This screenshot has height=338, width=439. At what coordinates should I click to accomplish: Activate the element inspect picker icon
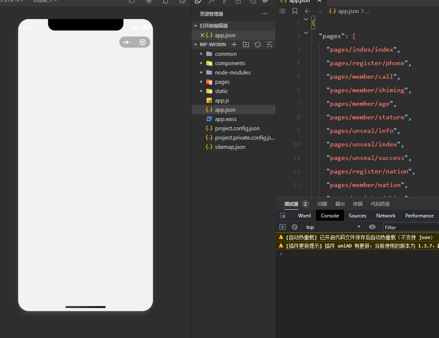pos(283,216)
